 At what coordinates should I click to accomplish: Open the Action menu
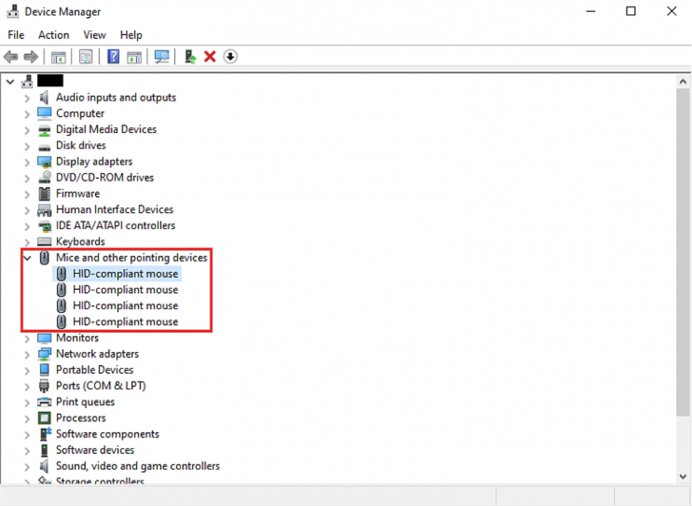click(x=54, y=35)
